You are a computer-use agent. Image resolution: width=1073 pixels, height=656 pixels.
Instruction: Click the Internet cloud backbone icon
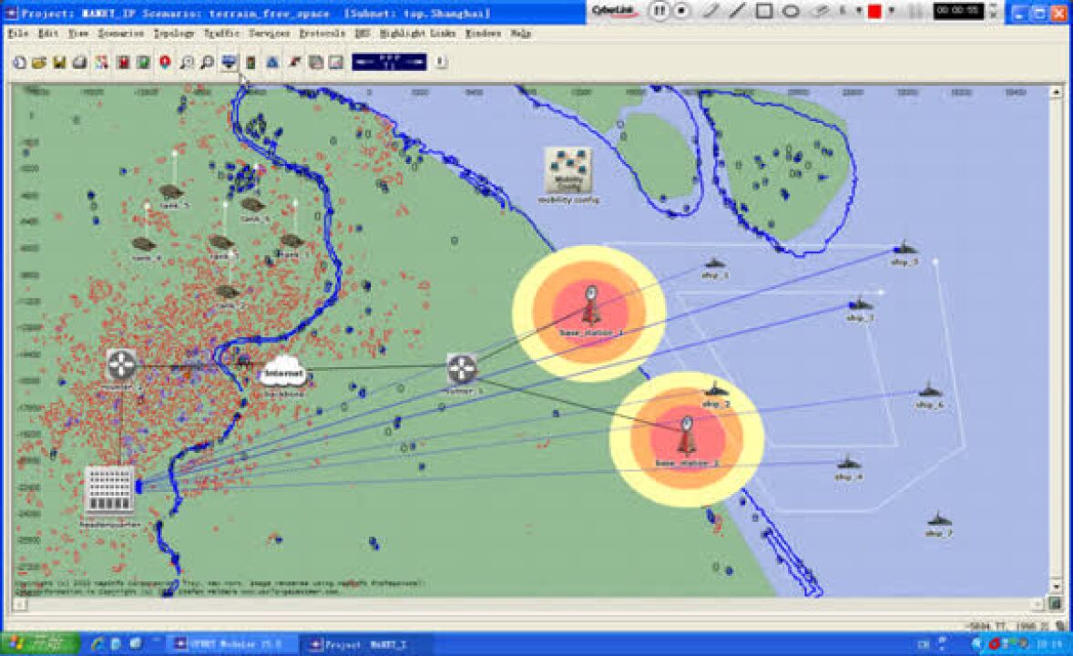[282, 370]
